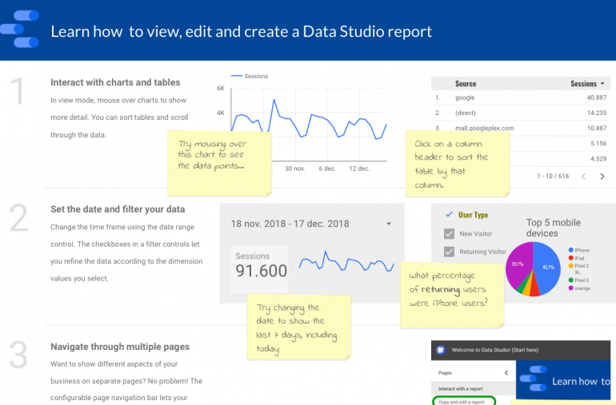Click the overige legend purple dot

[571, 288]
